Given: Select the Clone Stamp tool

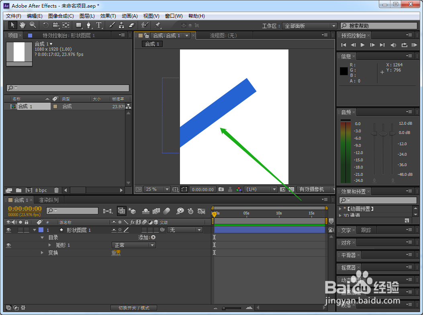Looking at the screenshot, I should (x=121, y=25).
